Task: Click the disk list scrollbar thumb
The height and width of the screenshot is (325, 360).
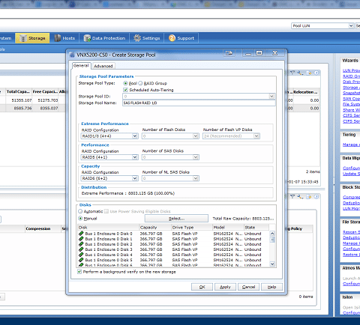Action: point(272,240)
